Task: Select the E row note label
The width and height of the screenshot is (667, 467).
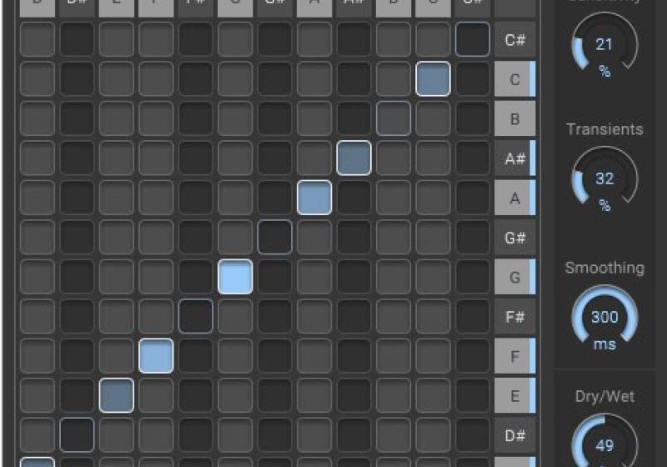Action: (515, 395)
